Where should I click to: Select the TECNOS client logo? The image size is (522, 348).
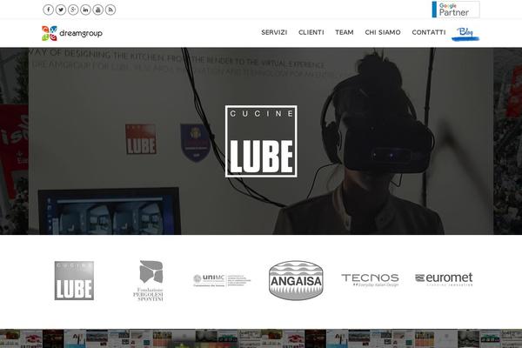(370, 280)
